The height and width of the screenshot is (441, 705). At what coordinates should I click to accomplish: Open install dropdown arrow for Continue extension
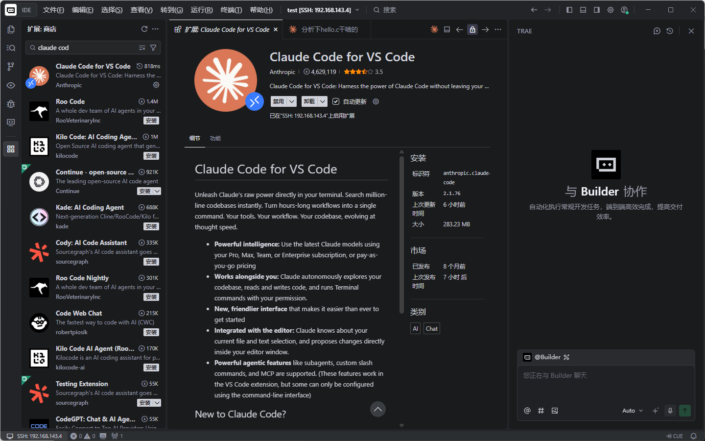click(157, 191)
